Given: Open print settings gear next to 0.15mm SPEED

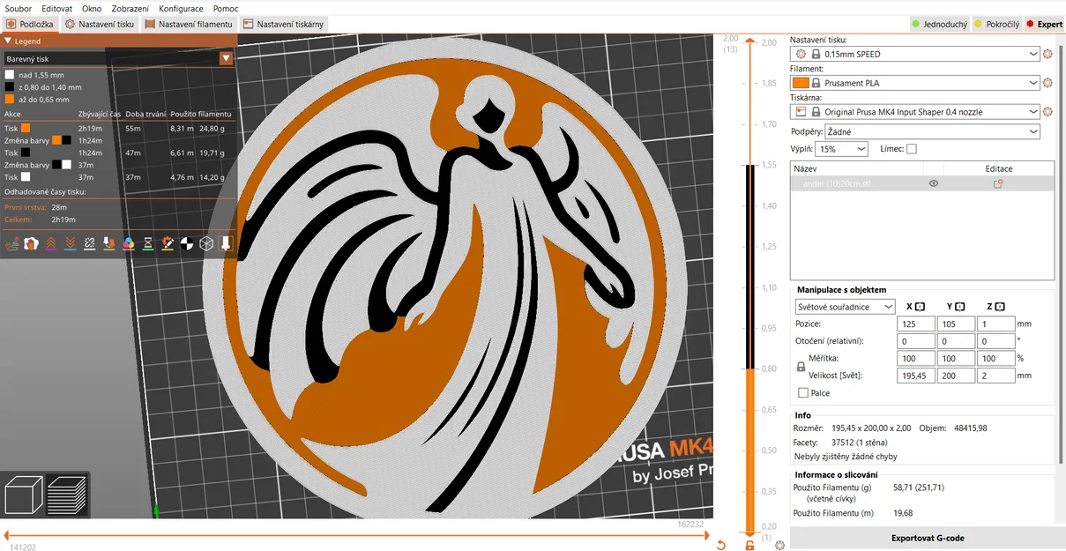Looking at the screenshot, I should tap(1048, 54).
